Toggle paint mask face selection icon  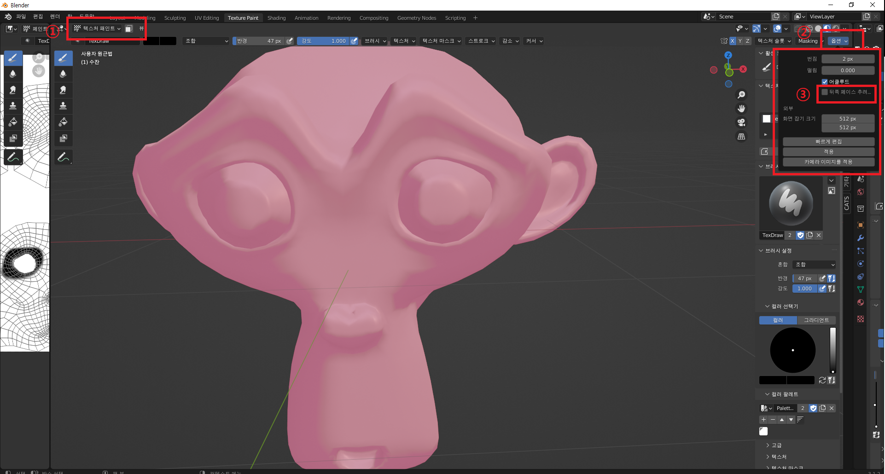[x=129, y=29]
